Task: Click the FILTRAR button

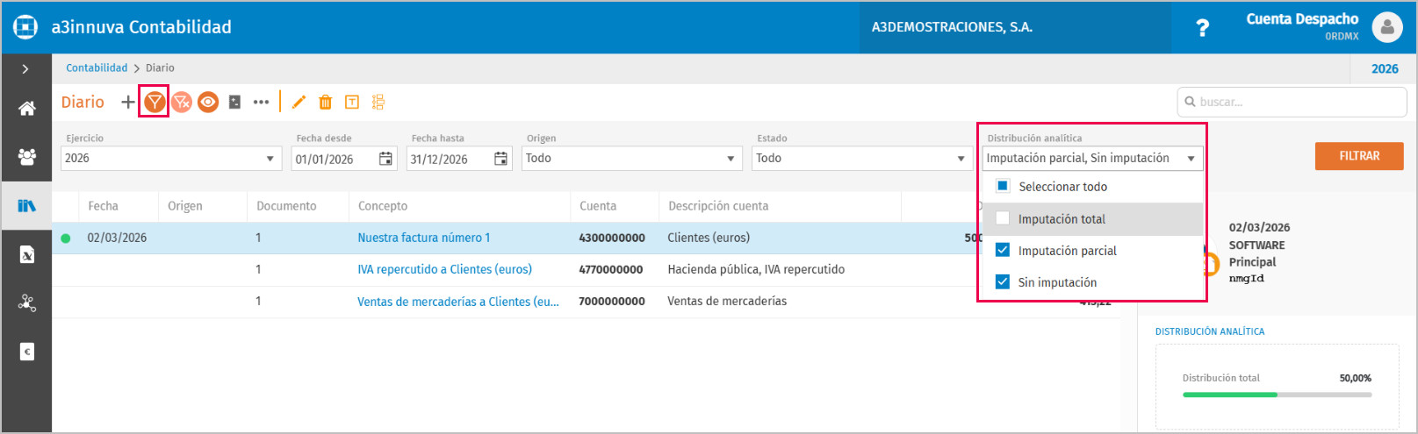Action: click(x=1359, y=156)
